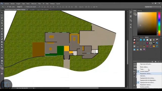
Task: Toggle the Selec. autom. checkbox
Action: (8, 7)
